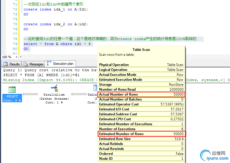The height and width of the screenshot is (163, 230).
Task: Click 'Estimated Operator Cost' value 57.5367 (99%)
Action: pos(172,104)
